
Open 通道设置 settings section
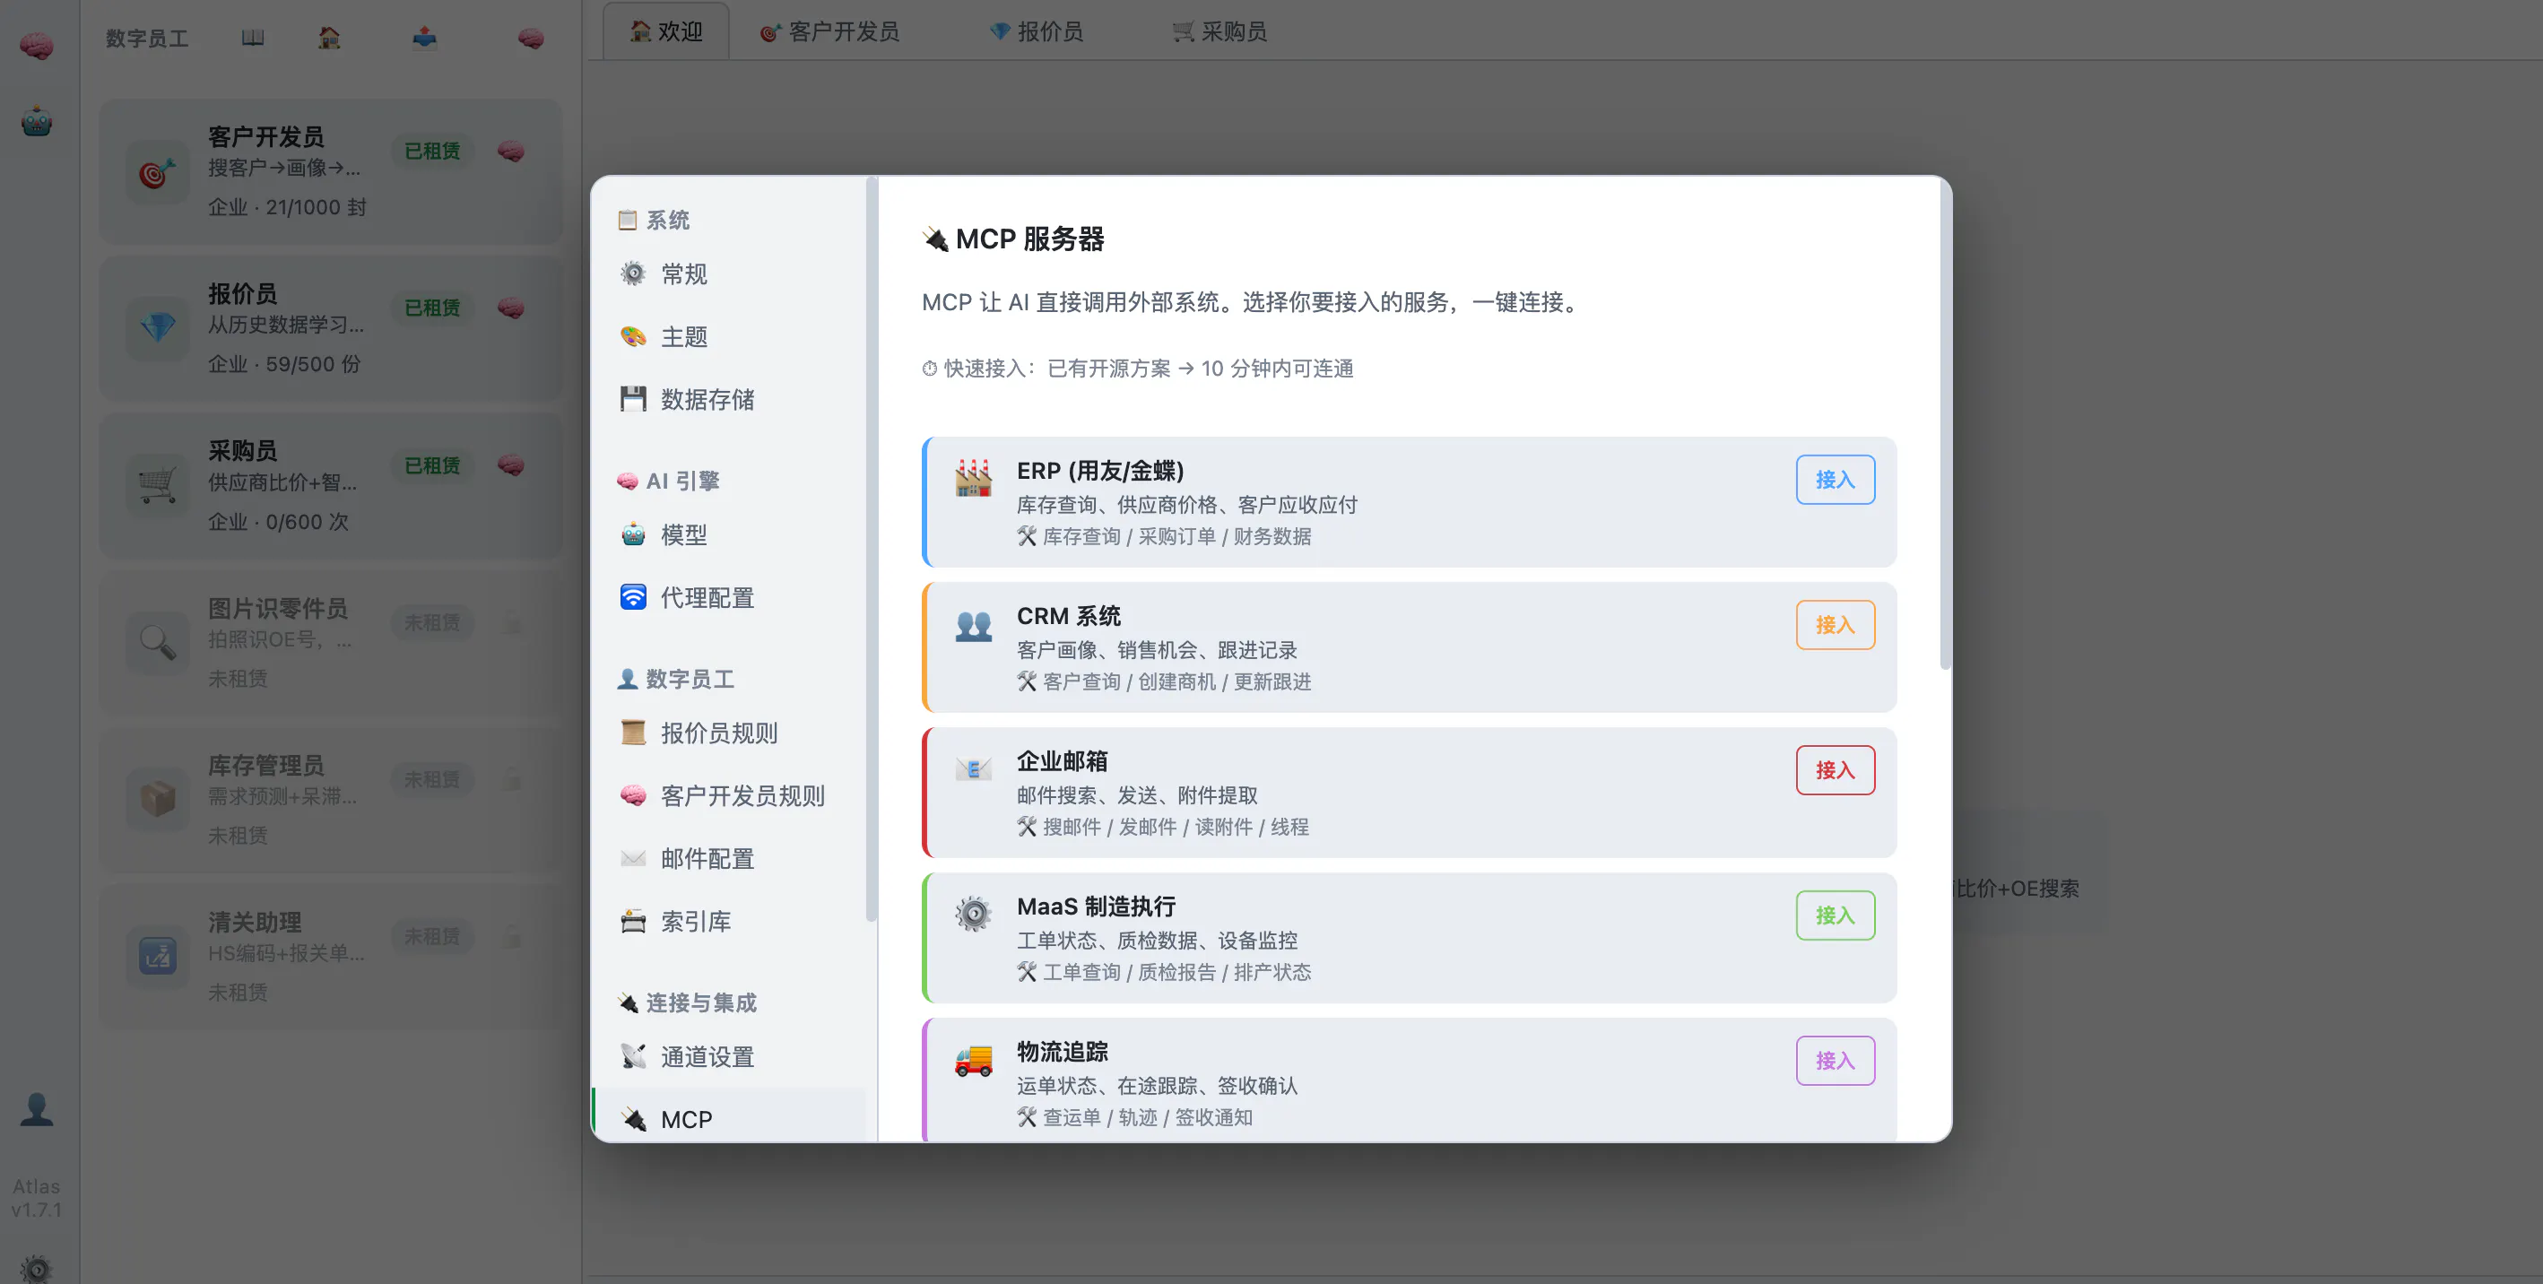(x=728, y=1057)
